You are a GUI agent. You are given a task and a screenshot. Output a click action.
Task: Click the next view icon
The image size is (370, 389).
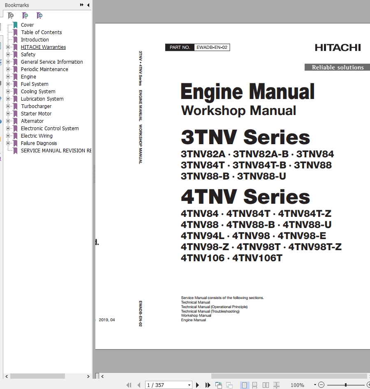click(229, 385)
